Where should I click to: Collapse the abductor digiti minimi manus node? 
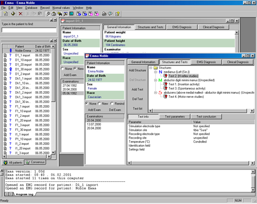[x=156, y=80]
